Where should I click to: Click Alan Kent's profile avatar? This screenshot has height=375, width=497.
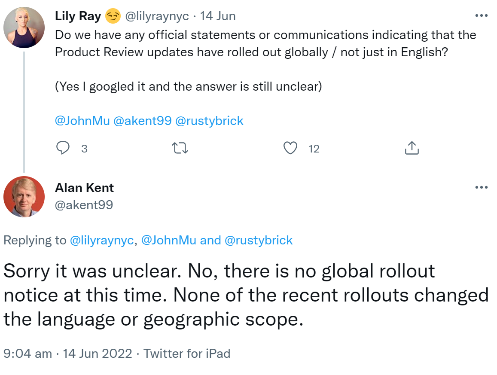(x=24, y=197)
